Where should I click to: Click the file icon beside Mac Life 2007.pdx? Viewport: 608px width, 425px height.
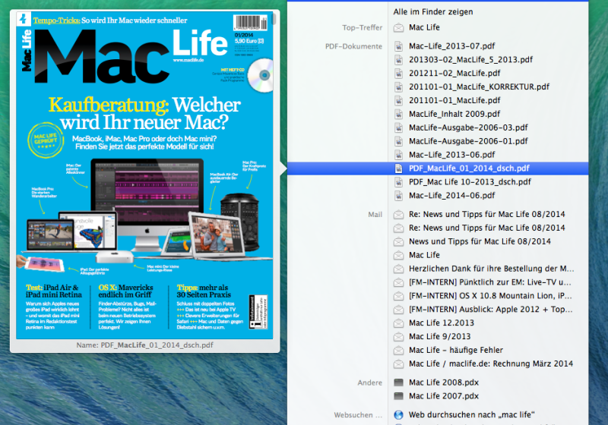coord(398,396)
